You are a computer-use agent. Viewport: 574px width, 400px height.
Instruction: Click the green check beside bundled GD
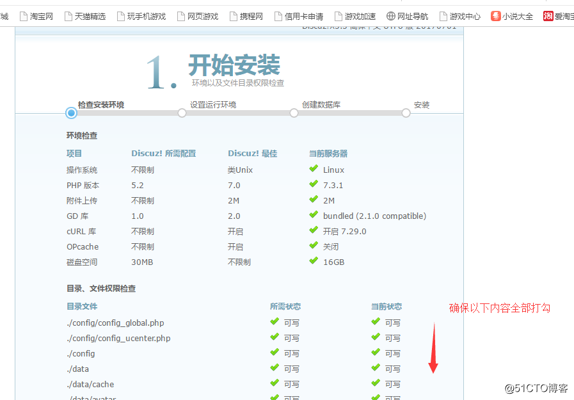[x=314, y=214]
